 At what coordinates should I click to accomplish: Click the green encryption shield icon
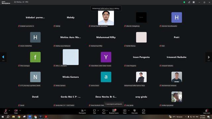click(184, 2)
